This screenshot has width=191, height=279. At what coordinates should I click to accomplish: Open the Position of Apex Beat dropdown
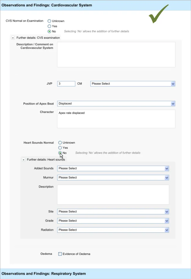coord(116,104)
